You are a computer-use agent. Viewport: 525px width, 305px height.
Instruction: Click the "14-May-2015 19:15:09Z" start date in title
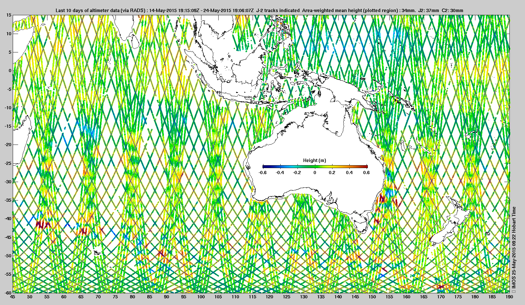click(x=174, y=10)
